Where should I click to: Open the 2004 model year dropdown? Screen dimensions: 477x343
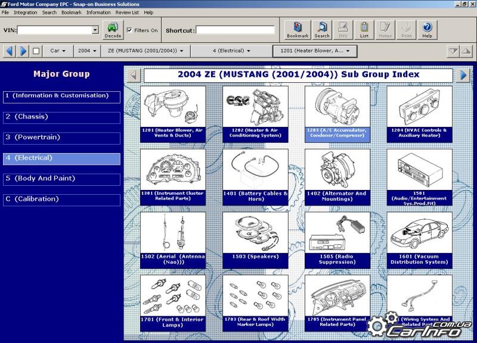(87, 51)
